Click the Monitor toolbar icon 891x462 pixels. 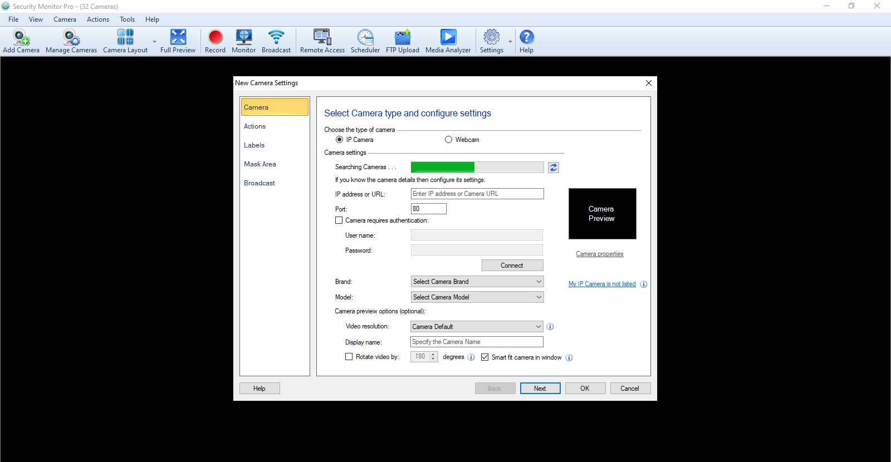pyautogui.click(x=243, y=41)
